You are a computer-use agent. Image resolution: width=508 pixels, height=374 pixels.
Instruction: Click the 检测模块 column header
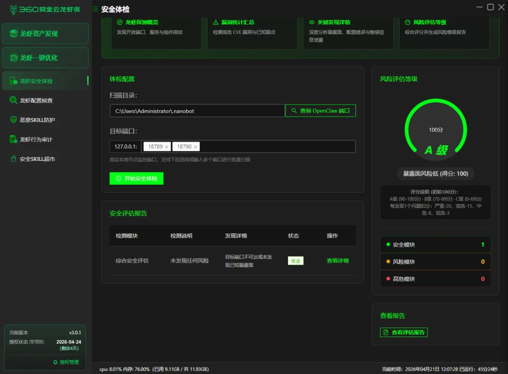click(127, 236)
